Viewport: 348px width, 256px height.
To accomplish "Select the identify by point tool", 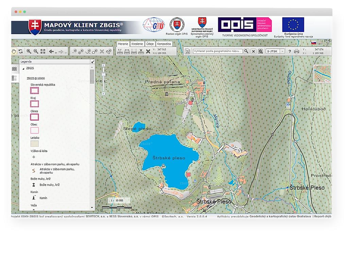I will [74, 51].
